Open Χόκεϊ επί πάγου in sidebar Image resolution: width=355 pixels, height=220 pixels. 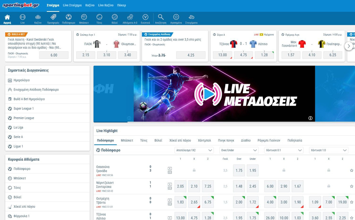tap(47, 206)
